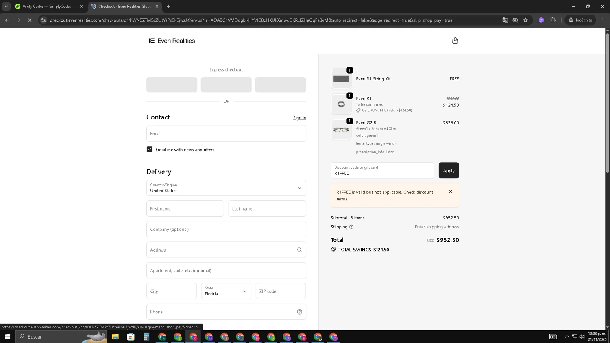Close the Verify Codes — SimplyCodes tab
The width and height of the screenshot is (610, 343).
pos(81,7)
